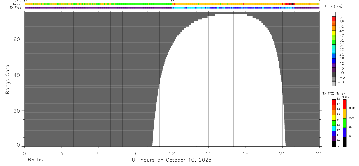Click the cyan swatch in TX FRQ legend
Viewport: 359px width, 166px height.
click(334, 128)
